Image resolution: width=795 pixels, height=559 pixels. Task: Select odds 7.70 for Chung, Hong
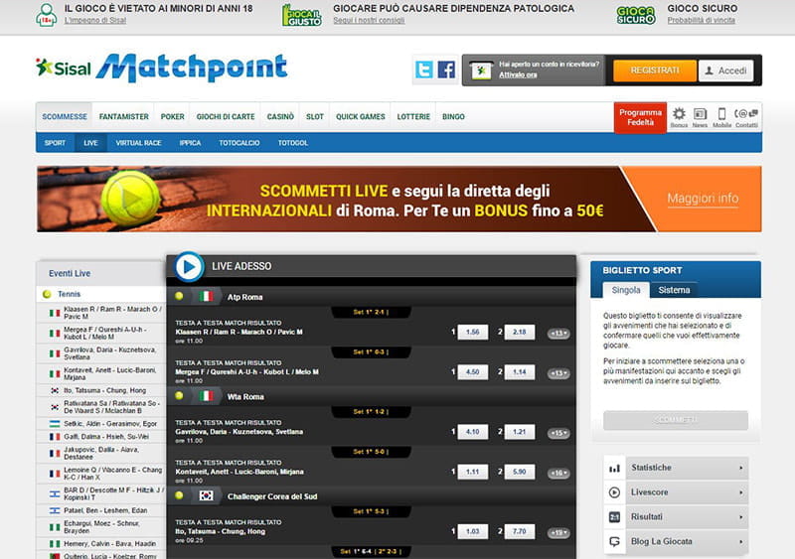pyautogui.click(x=519, y=531)
